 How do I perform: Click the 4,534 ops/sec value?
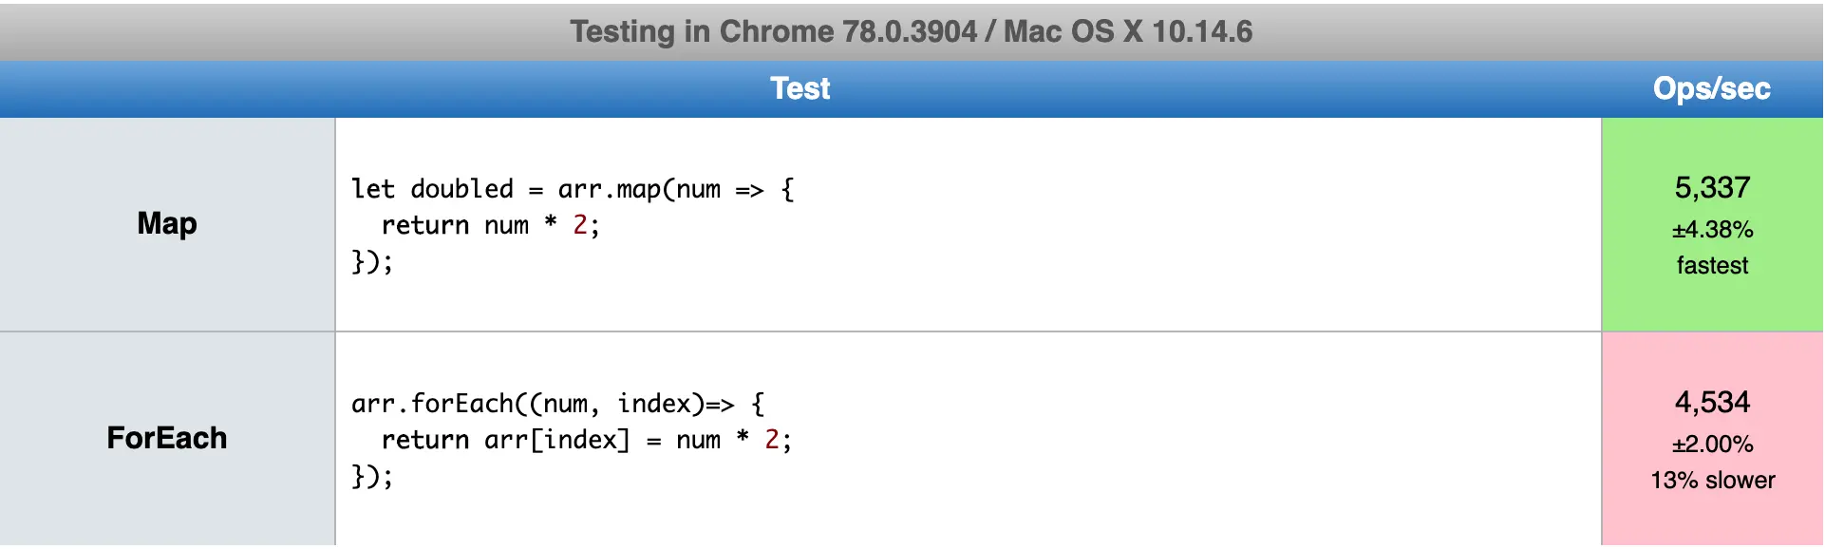pyautogui.click(x=1712, y=403)
